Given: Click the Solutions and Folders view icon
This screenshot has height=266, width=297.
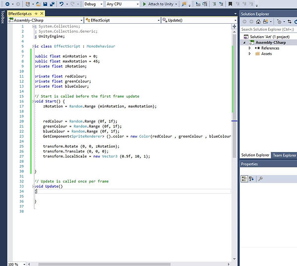Looking at the screenshot, I should pyautogui.click(x=265, y=22).
